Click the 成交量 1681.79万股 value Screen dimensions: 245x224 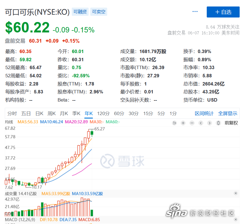pyautogui.click(x=153, y=51)
